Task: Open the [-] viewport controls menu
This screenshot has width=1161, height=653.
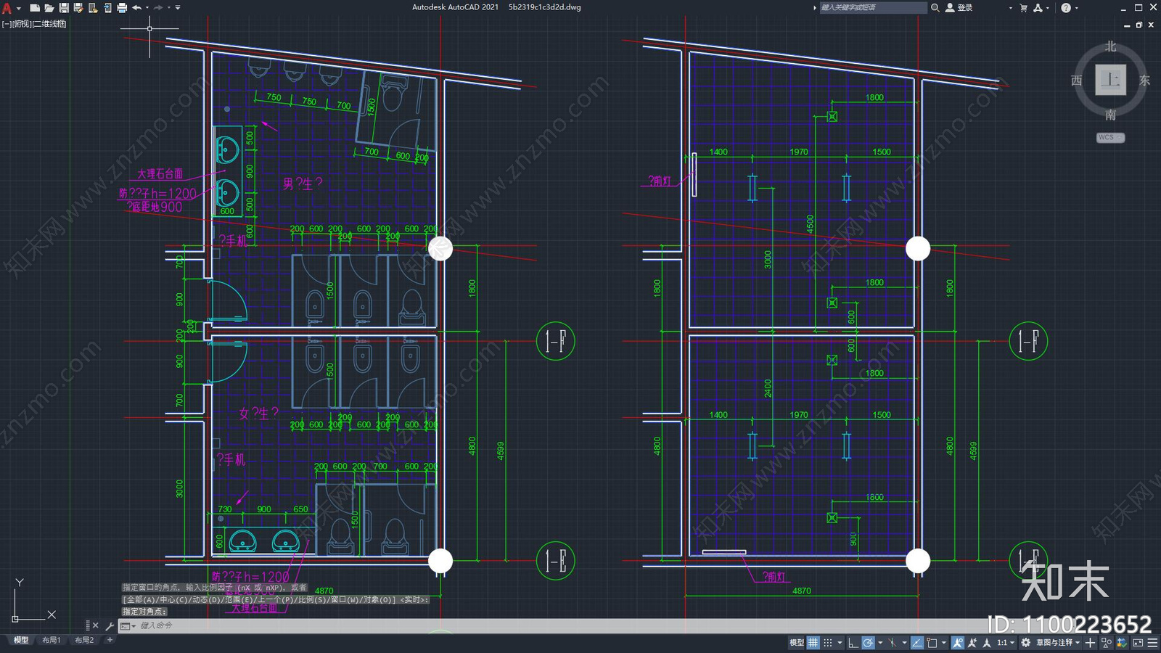Action: point(7,24)
